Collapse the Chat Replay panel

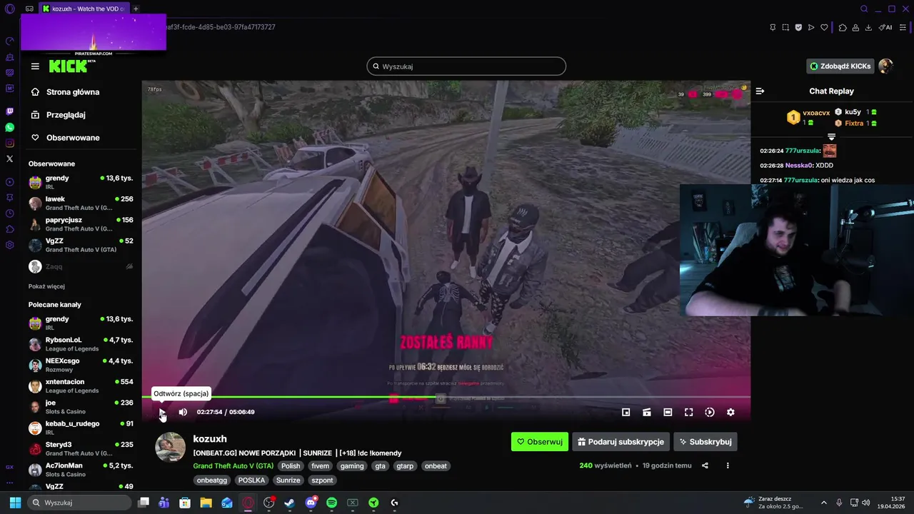pyautogui.click(x=760, y=91)
